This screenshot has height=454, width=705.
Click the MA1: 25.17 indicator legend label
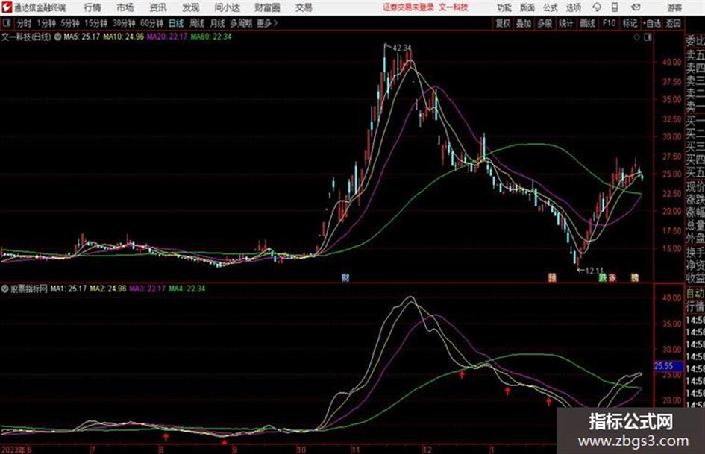pos(69,289)
